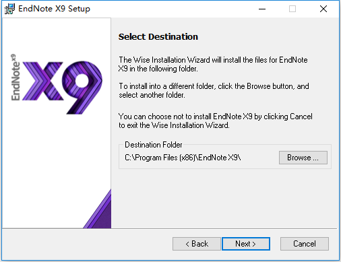Image resolution: width=341 pixels, height=262 pixels.
Task: Open the Browse folder dialog
Action: coord(303,158)
